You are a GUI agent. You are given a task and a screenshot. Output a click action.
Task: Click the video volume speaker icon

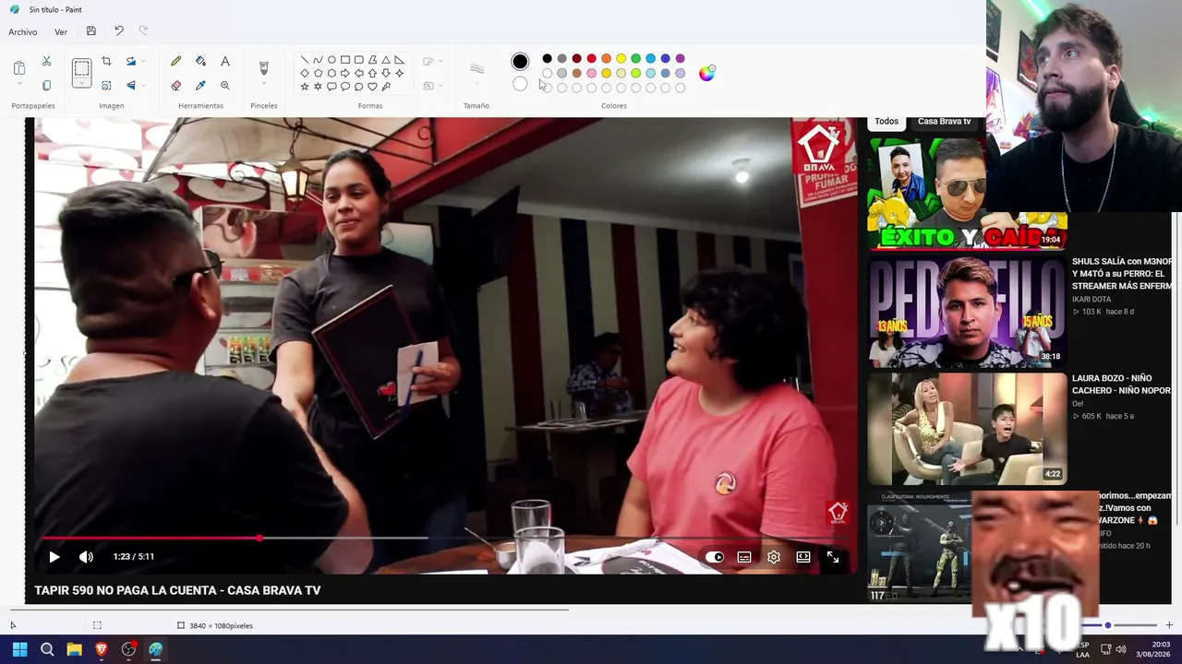[x=86, y=557]
